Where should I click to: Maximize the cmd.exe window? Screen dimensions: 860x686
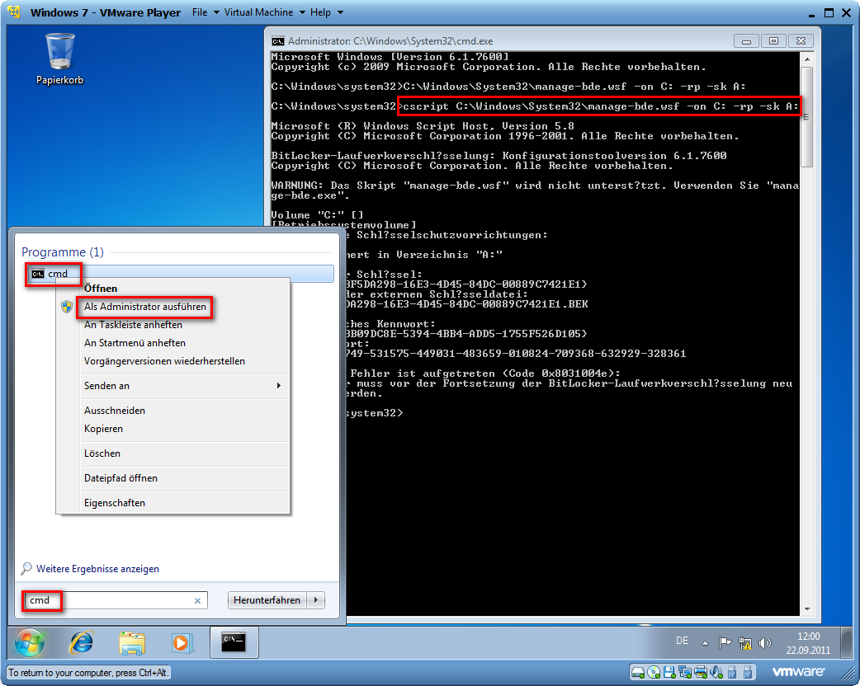click(x=773, y=41)
